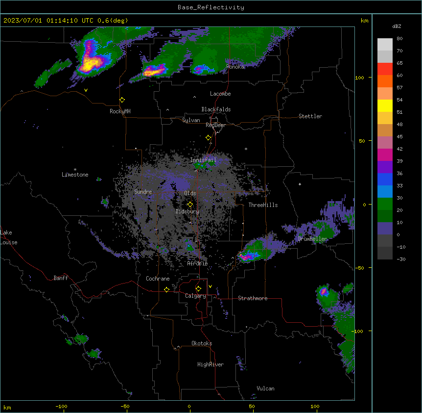
Task: Click the yellow-pink storm cell west of Ponoka
Action: tap(154, 71)
